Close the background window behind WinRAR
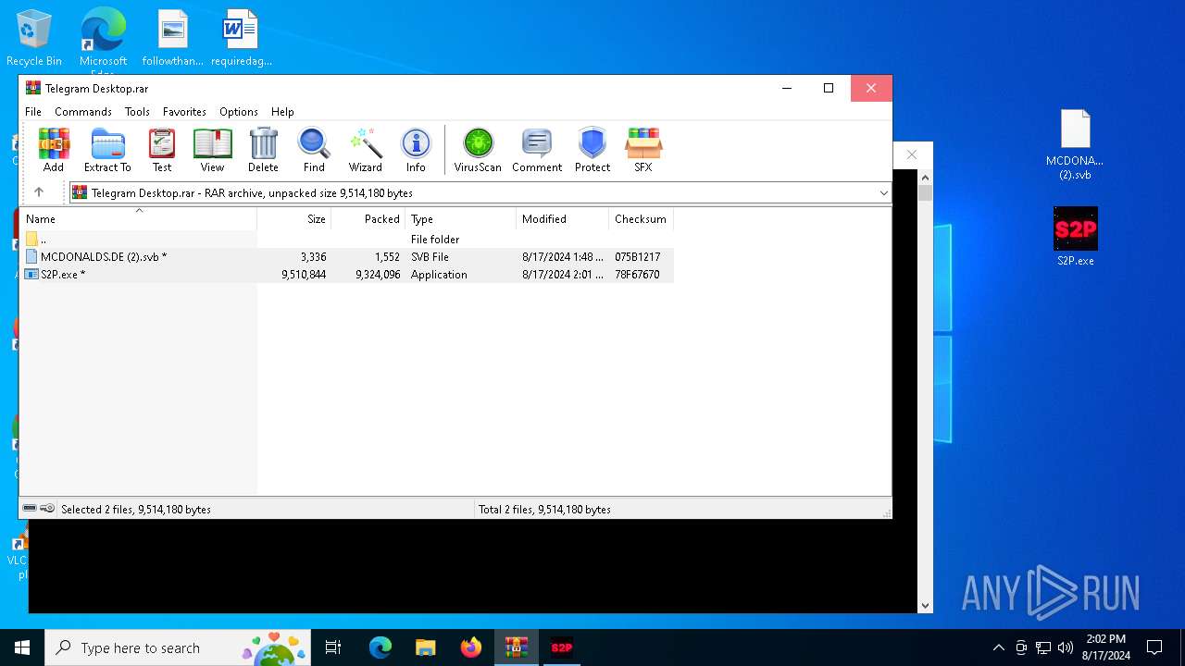This screenshot has height=666, width=1185. pos(912,154)
